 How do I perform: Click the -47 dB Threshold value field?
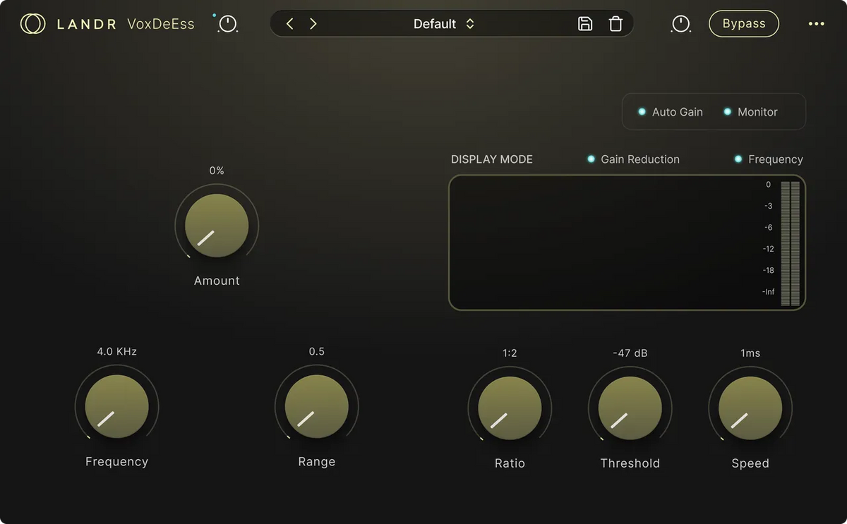[630, 353]
